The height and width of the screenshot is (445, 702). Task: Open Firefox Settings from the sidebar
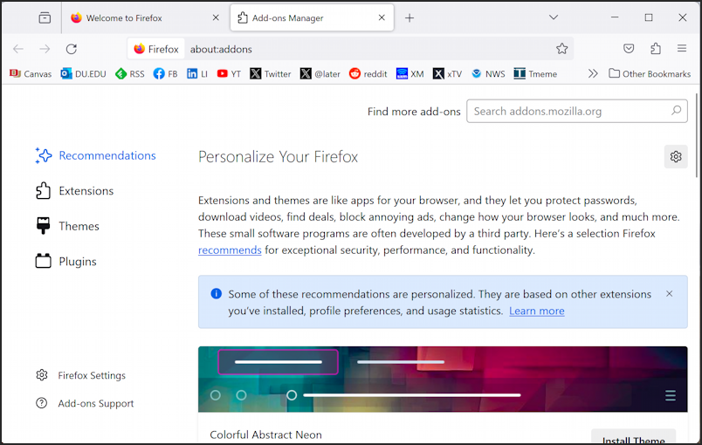[x=81, y=375]
